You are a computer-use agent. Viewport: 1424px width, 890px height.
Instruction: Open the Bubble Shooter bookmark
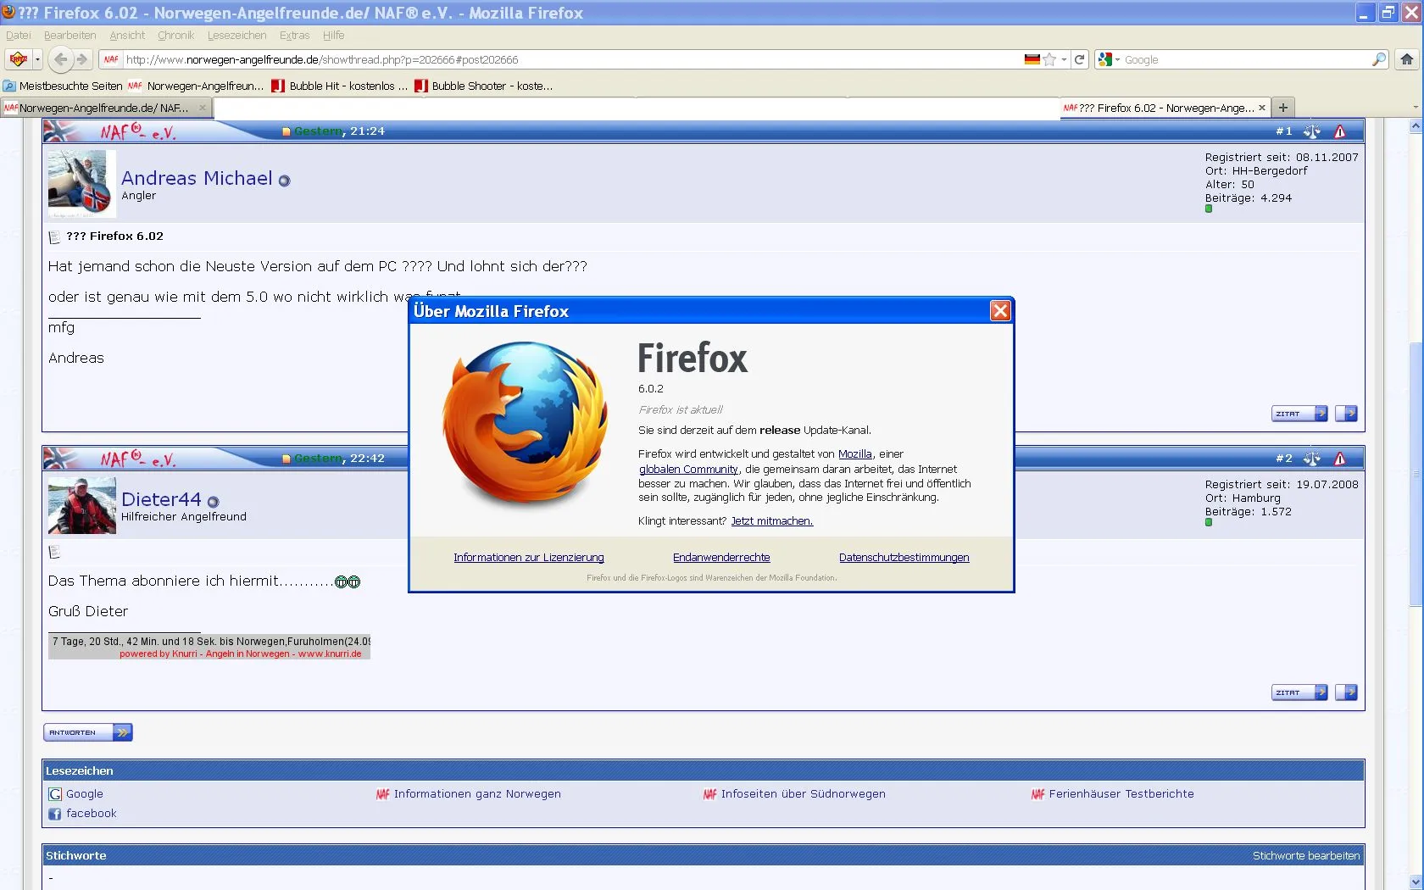click(483, 86)
